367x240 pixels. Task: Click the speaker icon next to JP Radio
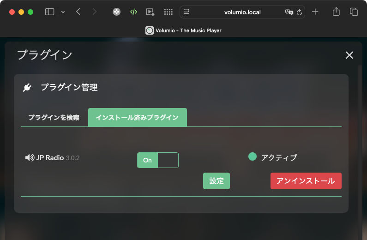pyautogui.click(x=30, y=158)
